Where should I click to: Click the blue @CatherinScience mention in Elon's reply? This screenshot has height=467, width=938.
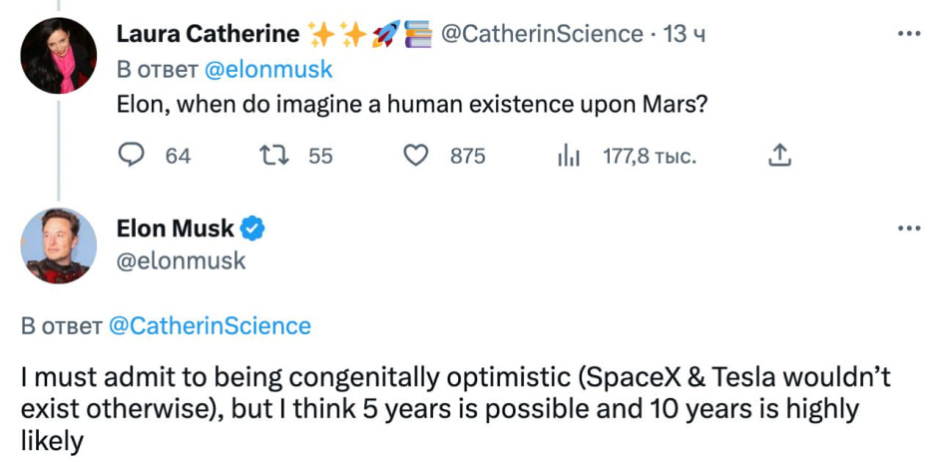coord(209,326)
